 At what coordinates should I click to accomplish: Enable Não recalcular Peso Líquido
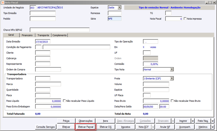[64, 101]
